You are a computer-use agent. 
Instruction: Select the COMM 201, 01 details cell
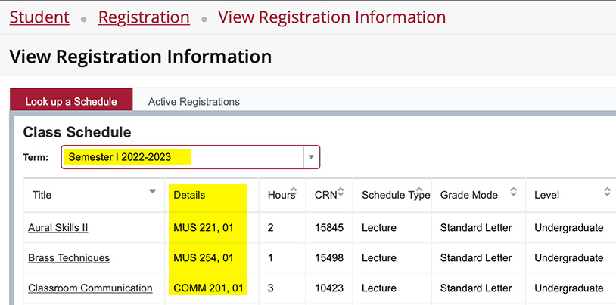tap(207, 288)
